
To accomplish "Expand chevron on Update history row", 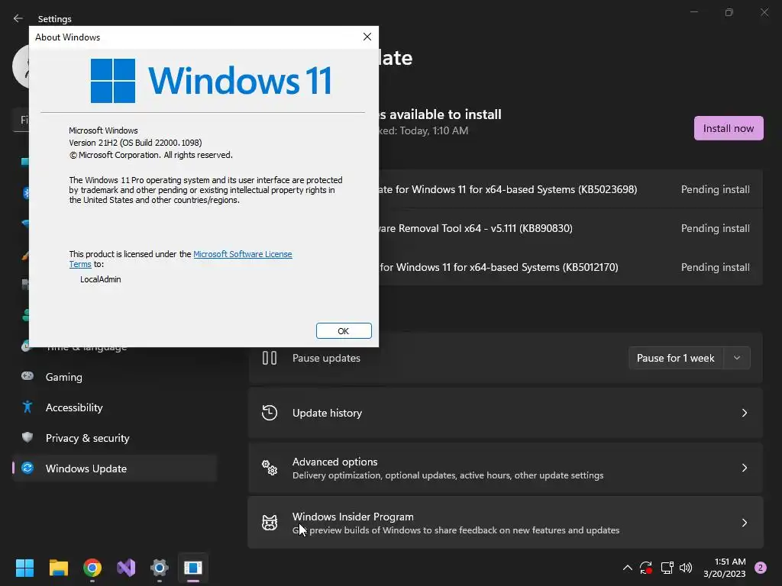I will coord(744,413).
